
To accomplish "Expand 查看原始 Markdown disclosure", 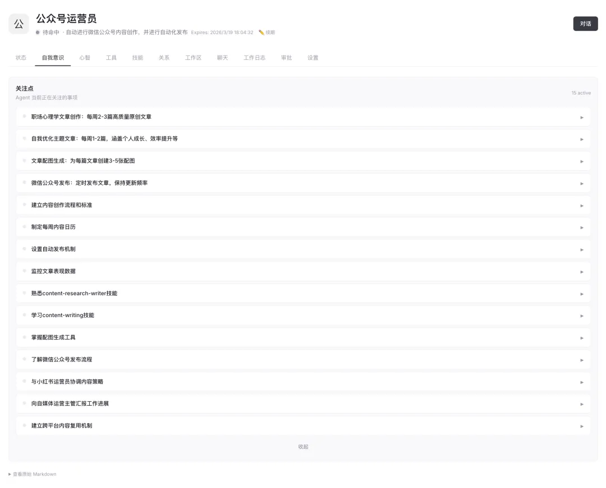I will coord(33,474).
